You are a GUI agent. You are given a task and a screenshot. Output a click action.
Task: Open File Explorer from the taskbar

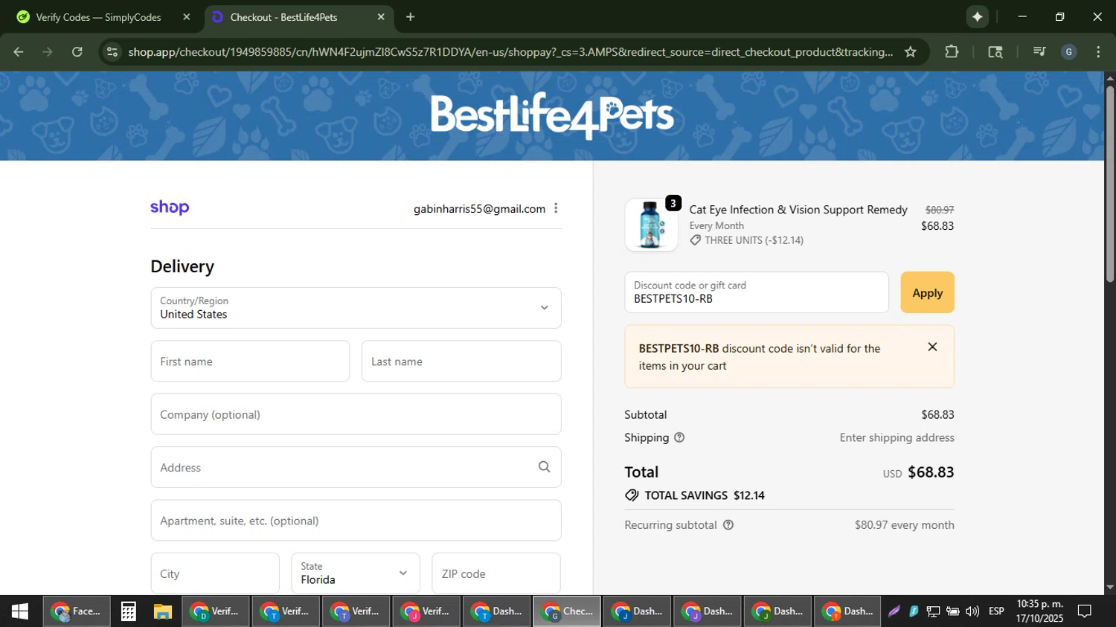pos(163,611)
